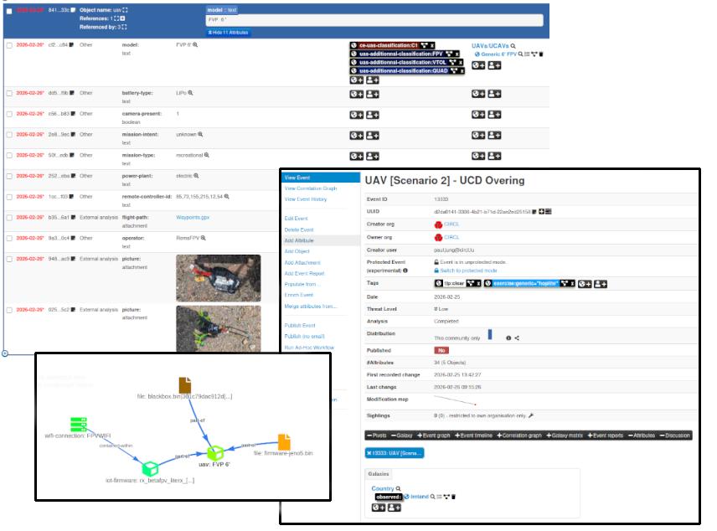Collapse attributes with Hide 11 Attributes
The image size is (717, 531).
click(x=227, y=32)
